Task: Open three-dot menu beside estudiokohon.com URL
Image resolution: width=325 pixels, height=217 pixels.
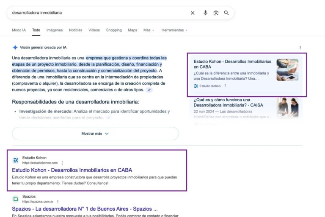Action: (x=62, y=163)
